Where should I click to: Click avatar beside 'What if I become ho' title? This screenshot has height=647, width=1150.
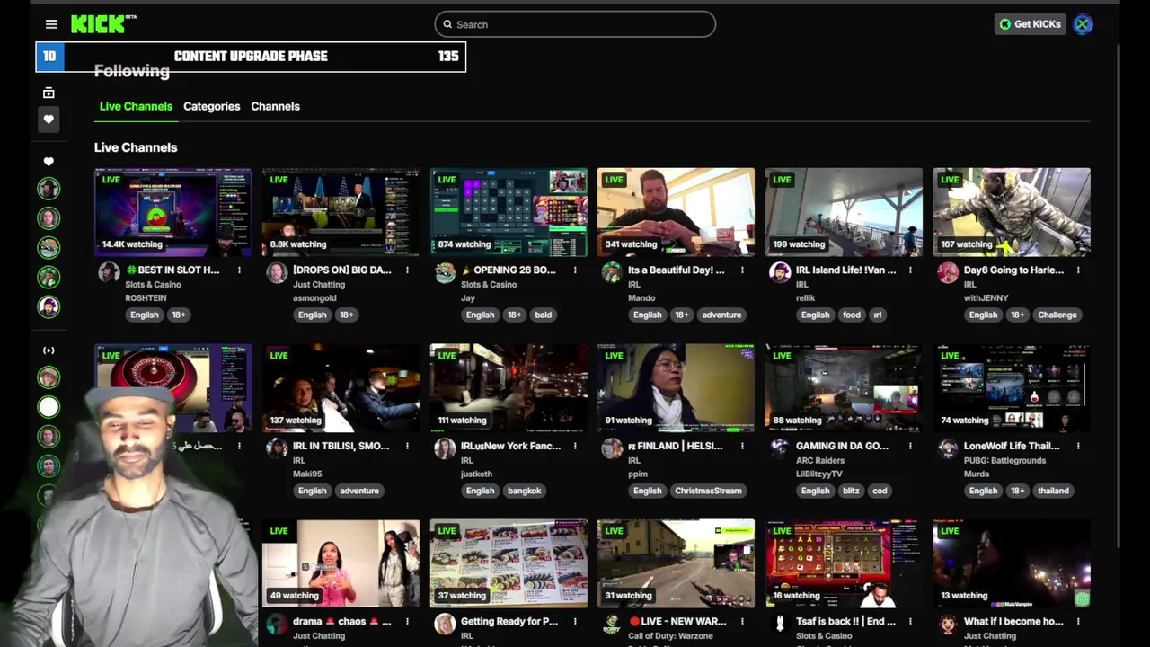[x=948, y=625]
